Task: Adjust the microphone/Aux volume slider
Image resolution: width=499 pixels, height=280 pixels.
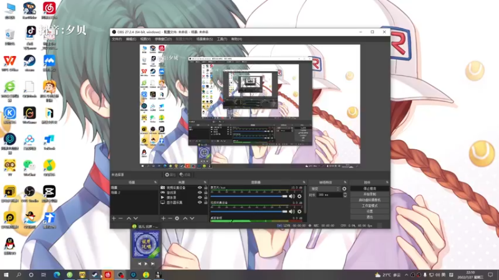Action: [x=249, y=197]
